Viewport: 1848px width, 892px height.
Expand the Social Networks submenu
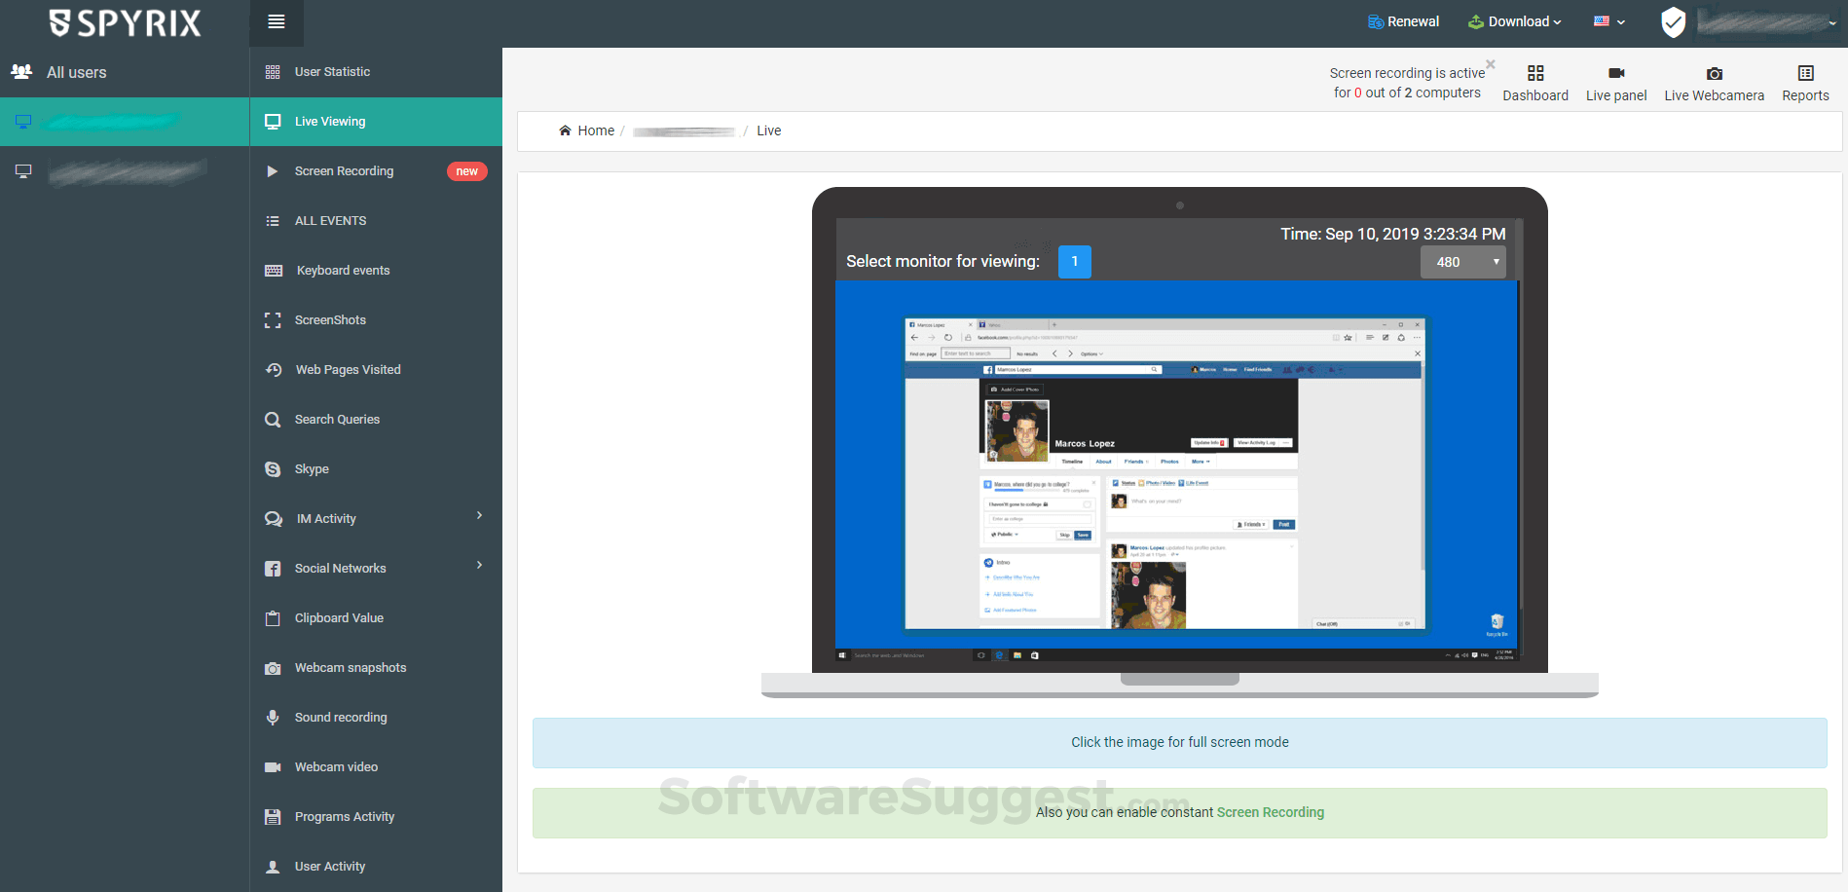[x=479, y=566]
